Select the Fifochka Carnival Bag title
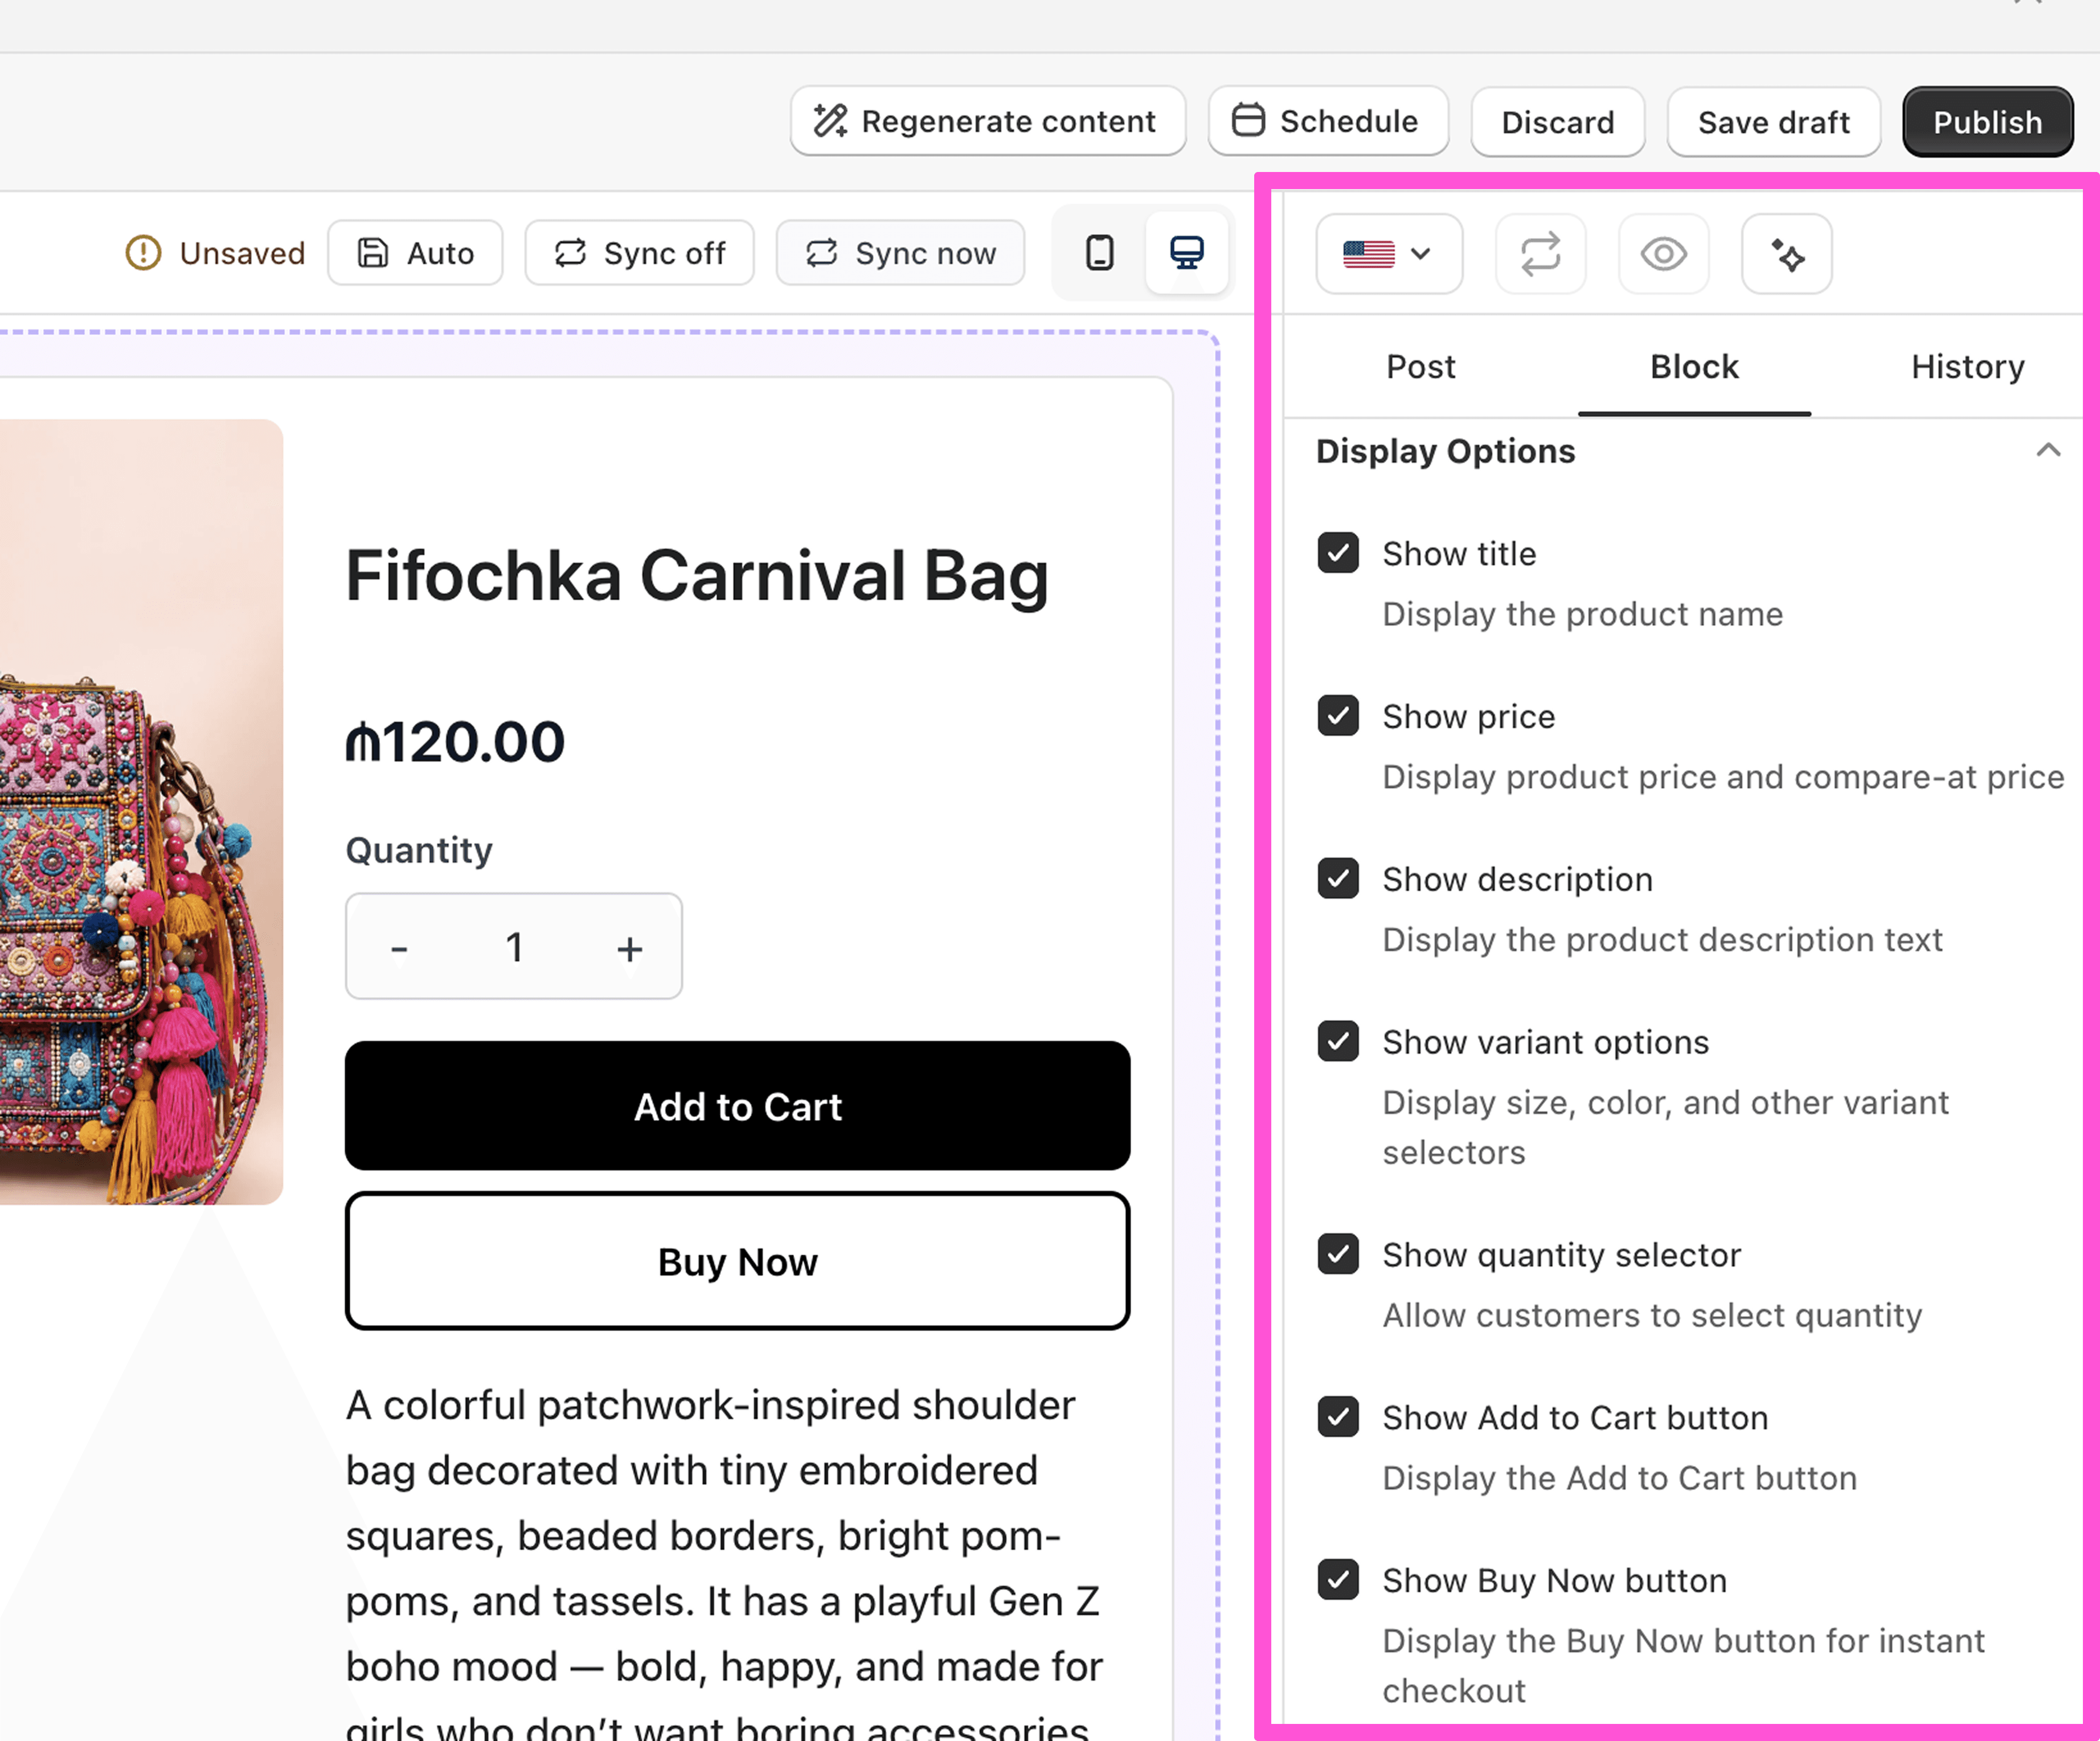The height and width of the screenshot is (1741, 2100). coord(697,577)
